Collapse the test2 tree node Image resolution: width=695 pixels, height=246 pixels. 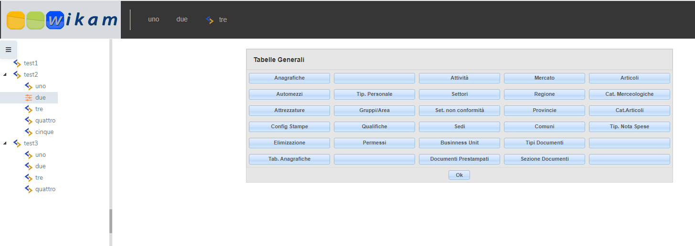click(x=5, y=74)
